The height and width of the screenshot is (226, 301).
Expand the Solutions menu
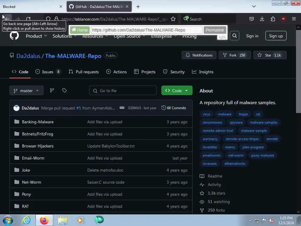(x=64, y=36)
